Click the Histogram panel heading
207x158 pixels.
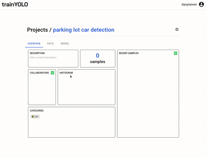[x=66, y=73]
